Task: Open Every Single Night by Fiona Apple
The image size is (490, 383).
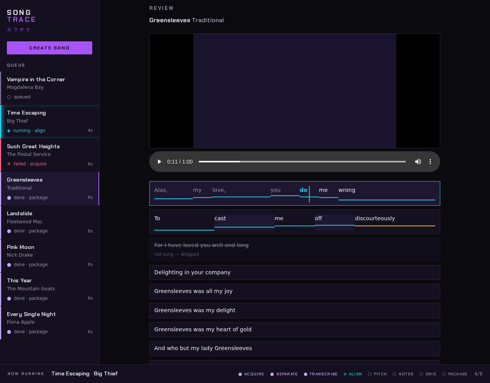Action: coord(50,323)
